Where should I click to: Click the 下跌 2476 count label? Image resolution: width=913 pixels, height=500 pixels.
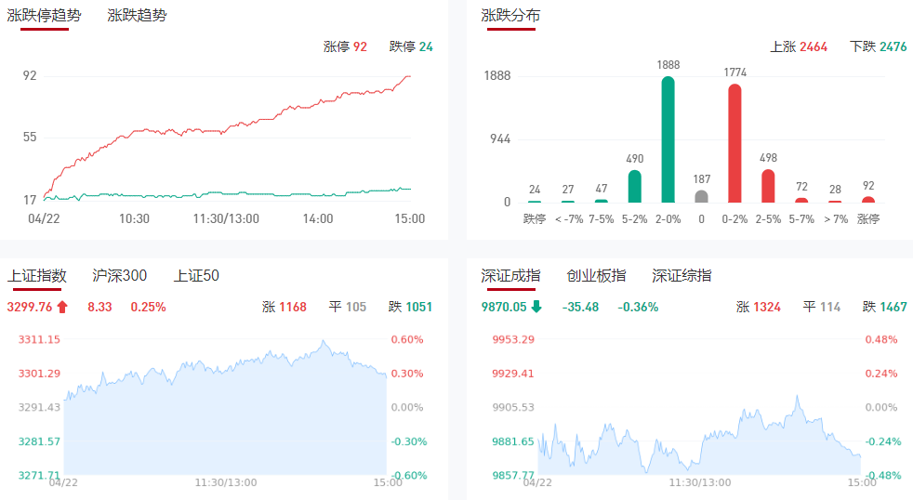coord(878,46)
